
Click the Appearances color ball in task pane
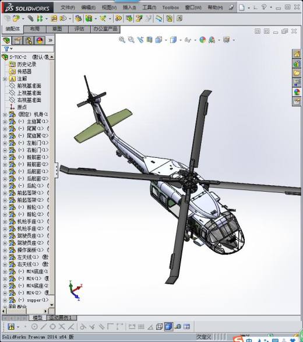(297, 92)
